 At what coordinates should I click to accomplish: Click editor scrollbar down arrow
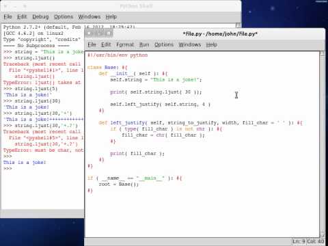[322, 234]
